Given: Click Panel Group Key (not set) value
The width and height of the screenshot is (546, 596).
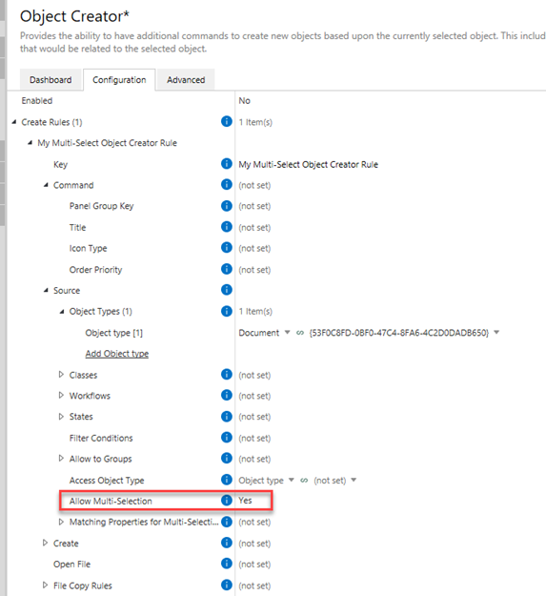Looking at the screenshot, I should pos(254,206).
